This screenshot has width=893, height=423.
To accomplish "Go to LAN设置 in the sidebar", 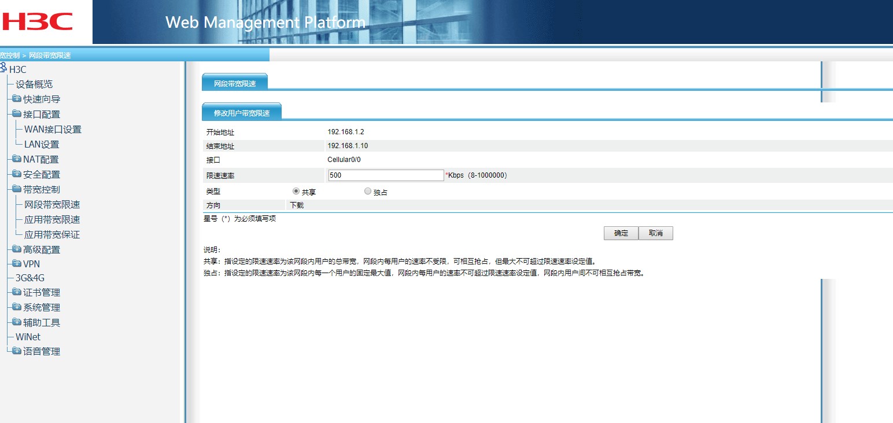I will click(42, 145).
